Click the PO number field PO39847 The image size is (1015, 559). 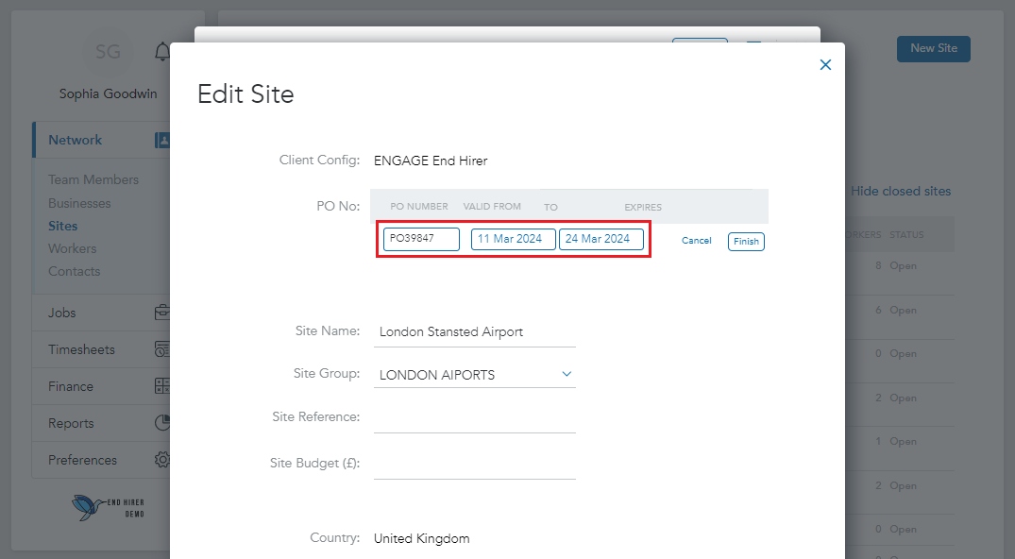[421, 239]
